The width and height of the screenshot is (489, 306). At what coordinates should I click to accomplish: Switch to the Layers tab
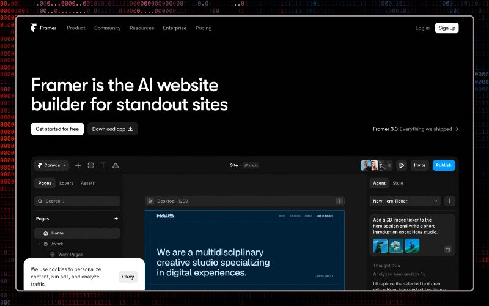(x=66, y=183)
